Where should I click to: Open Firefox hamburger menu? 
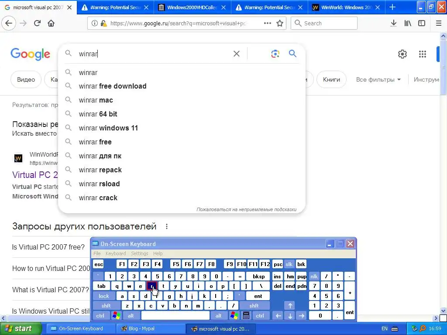click(439, 24)
